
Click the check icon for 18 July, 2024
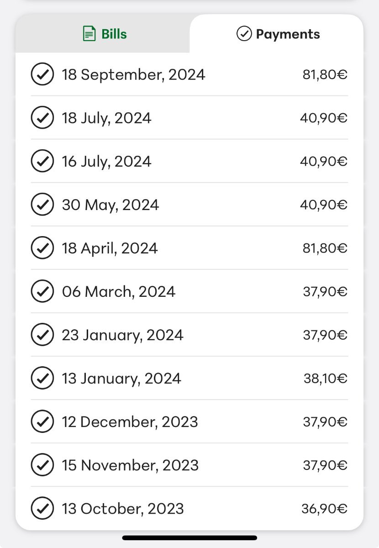coord(42,118)
